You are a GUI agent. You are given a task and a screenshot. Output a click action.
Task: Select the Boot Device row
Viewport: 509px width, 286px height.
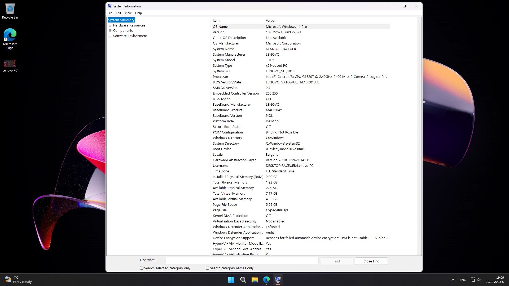click(301, 149)
